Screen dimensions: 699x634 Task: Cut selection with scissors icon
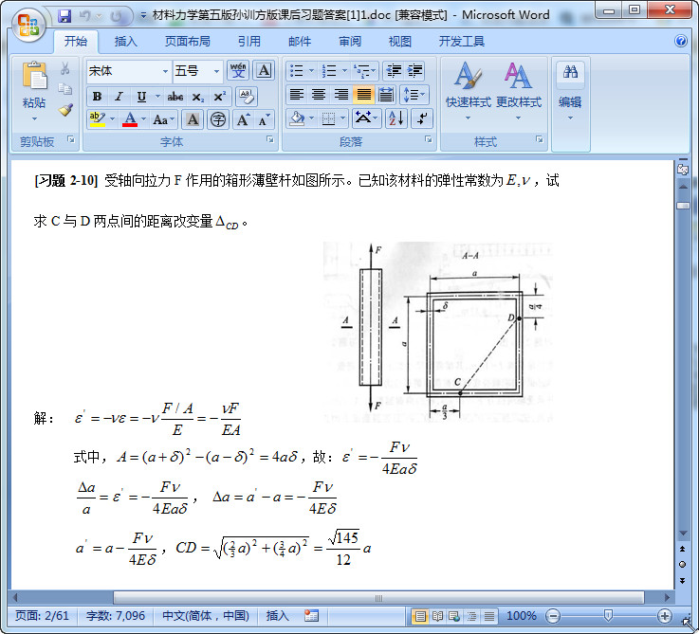65,68
